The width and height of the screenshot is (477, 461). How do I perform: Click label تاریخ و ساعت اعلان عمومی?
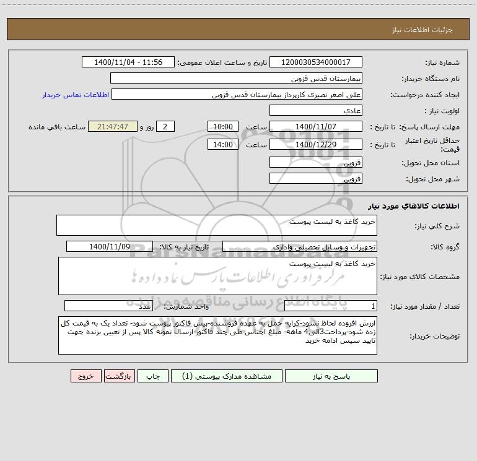coord(222,62)
